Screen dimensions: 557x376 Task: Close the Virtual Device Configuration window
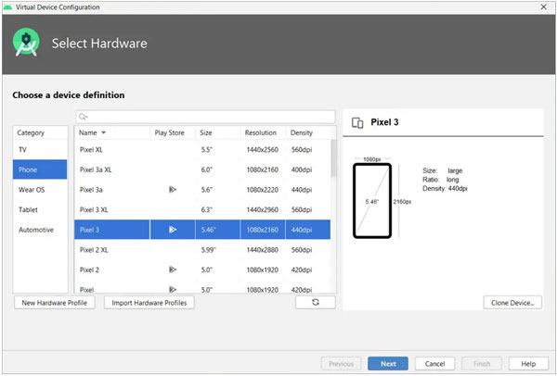pyautogui.click(x=543, y=6)
